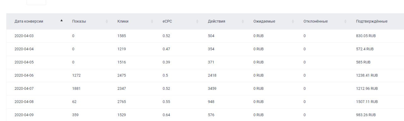Viewport: 404px width, 121px height.
Task: Click the 2020-04-09 date cell
Action: pyautogui.click(x=24, y=115)
